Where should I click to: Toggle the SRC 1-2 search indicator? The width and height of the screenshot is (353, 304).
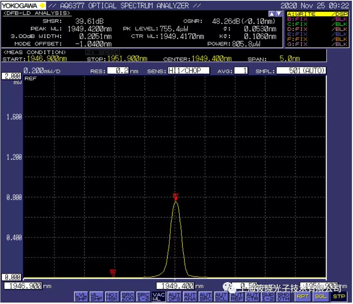(143, 296)
